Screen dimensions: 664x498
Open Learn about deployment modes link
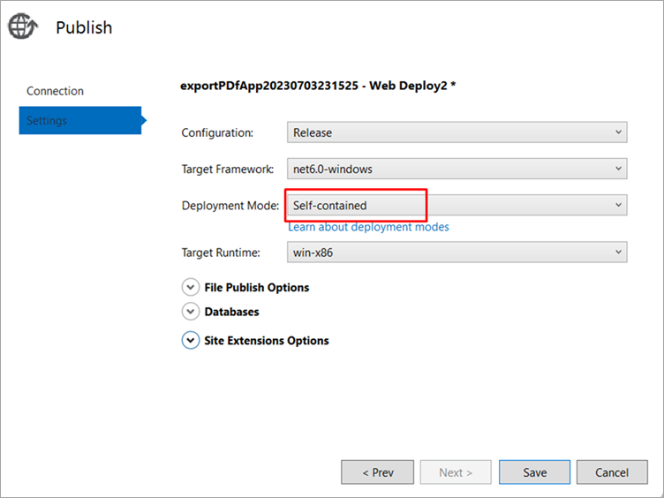click(368, 227)
